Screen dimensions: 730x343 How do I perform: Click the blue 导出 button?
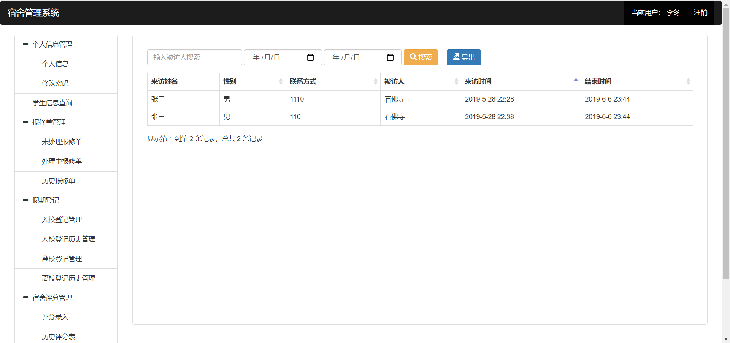point(464,57)
